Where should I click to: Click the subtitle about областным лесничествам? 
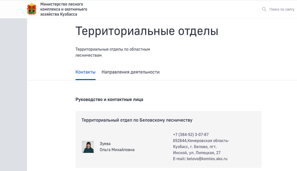pyautogui.click(x=113, y=52)
